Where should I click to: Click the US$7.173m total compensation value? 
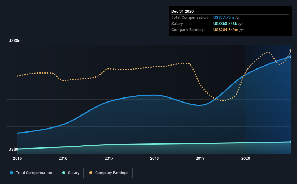[x=224, y=17]
